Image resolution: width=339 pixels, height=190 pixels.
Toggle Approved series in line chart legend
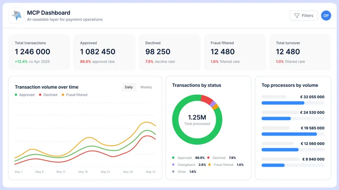pos(25,95)
